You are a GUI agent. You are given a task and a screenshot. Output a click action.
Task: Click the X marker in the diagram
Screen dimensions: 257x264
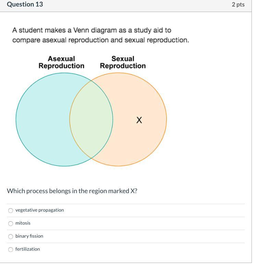pyautogui.click(x=139, y=120)
